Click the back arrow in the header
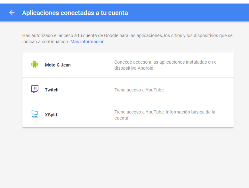This screenshot has width=249, height=188. click(x=12, y=12)
